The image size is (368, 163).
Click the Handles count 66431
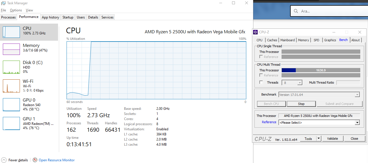tap(113, 130)
